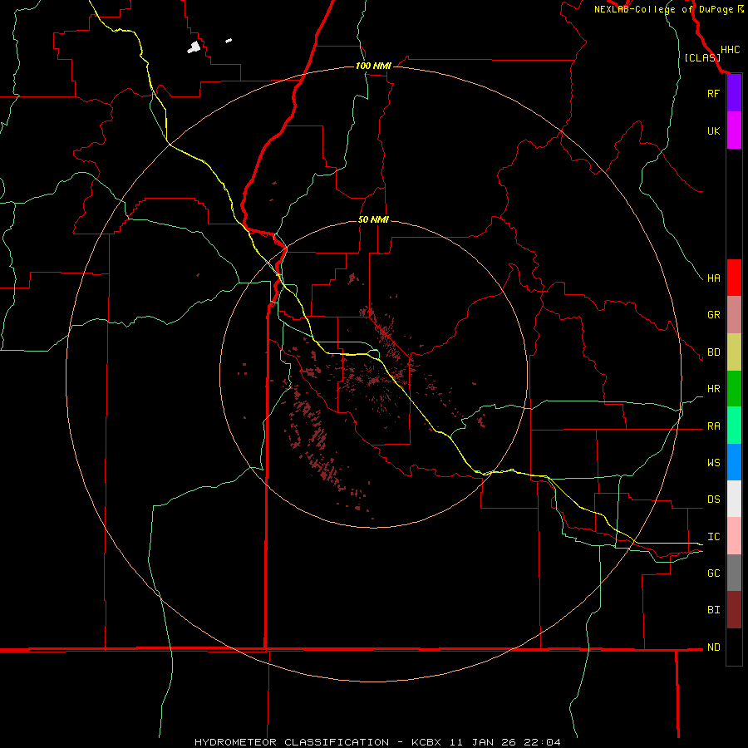Click the [CLAS] units label

pyautogui.click(x=702, y=57)
